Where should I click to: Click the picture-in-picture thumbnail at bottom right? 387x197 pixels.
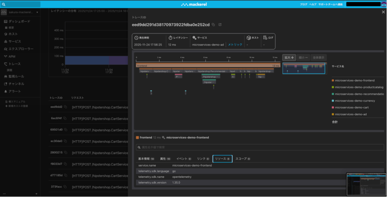click(366, 184)
